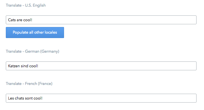The image size is (204, 110).
Task: Click the word 'English' in the section label
Action: click(x=39, y=5)
